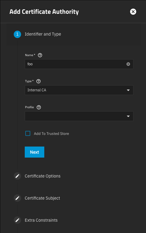Screen dimensions: 146x233
Task: Jump to the Certificate Subject step
Action: coord(42,198)
